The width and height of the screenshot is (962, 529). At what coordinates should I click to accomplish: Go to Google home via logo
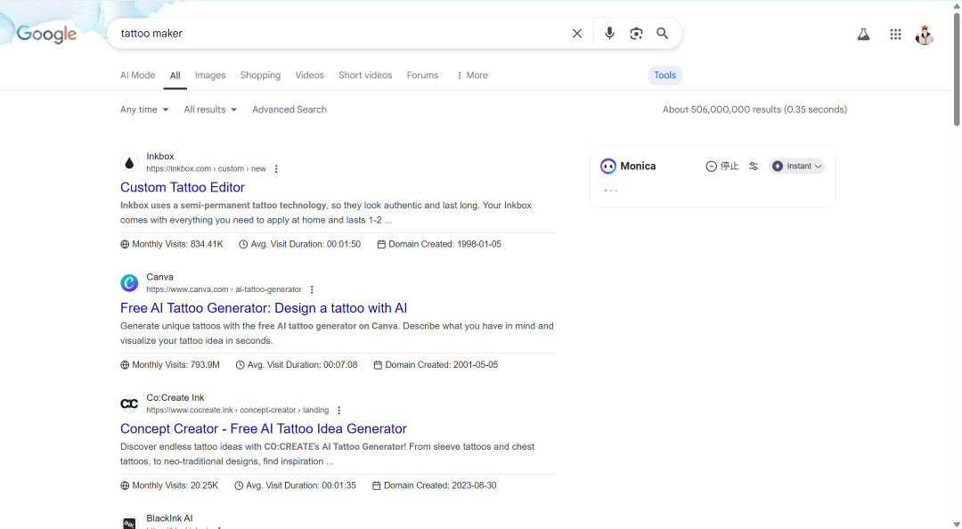click(46, 34)
